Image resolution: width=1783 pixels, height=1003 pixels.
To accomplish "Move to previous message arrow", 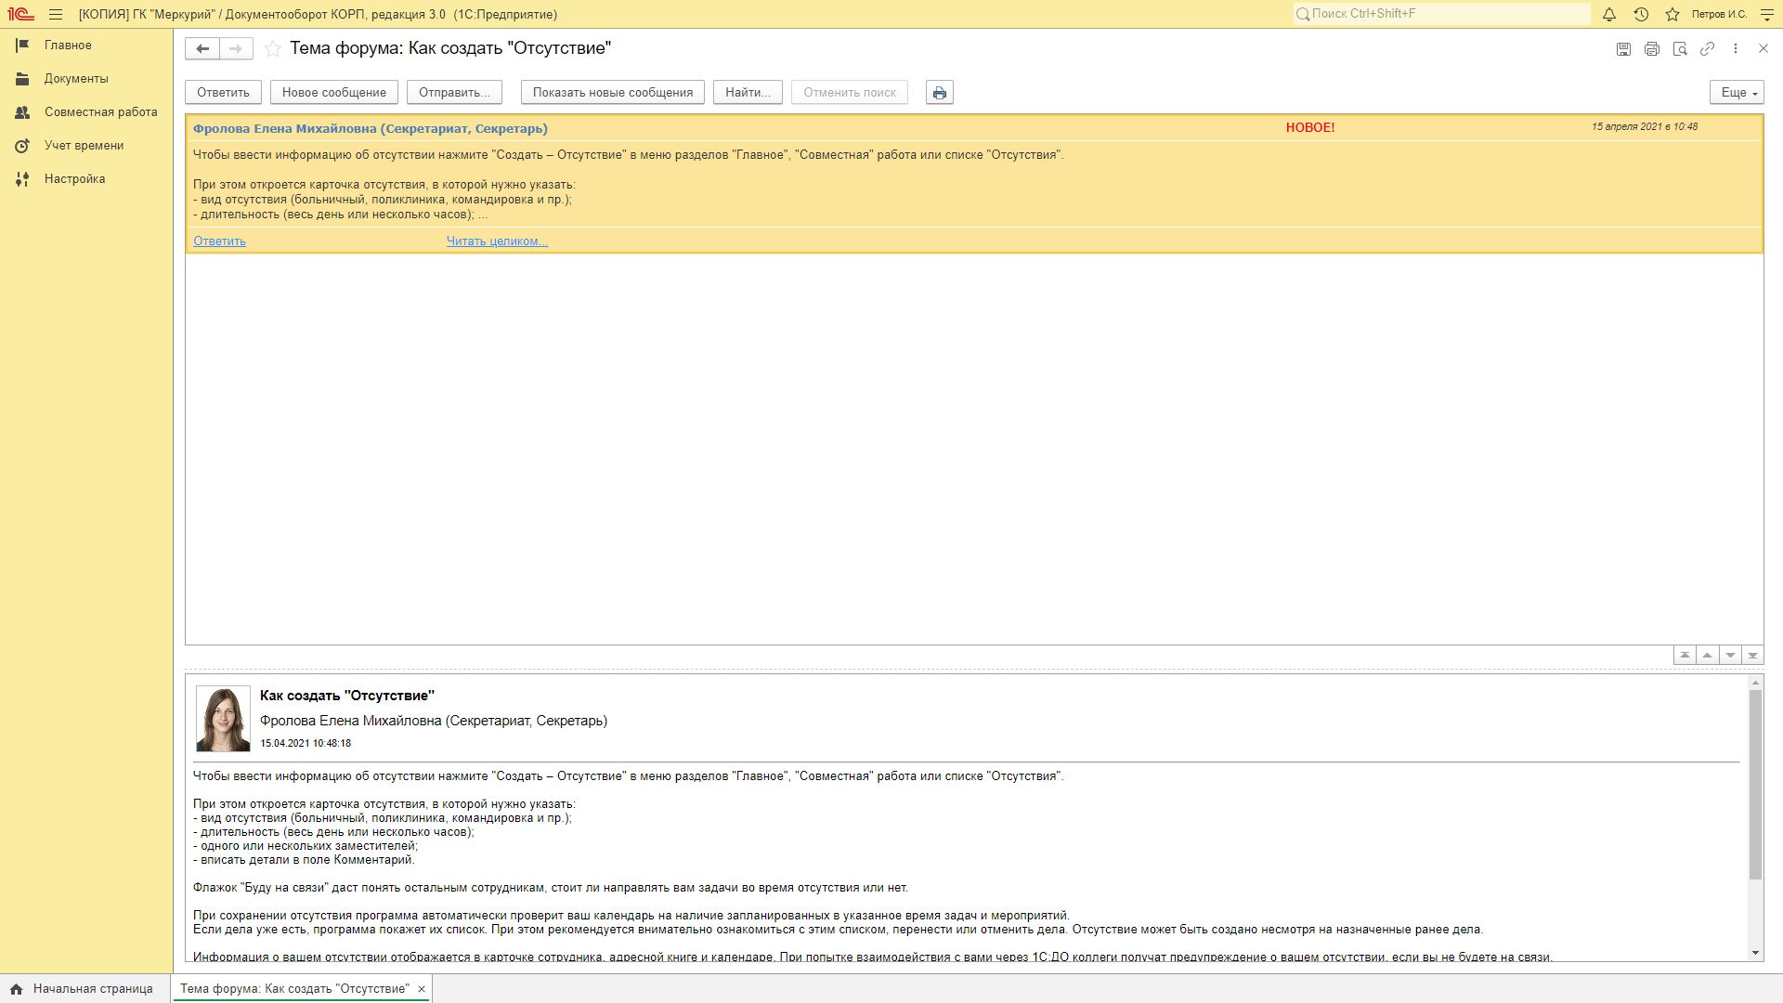I will click(x=1707, y=656).
